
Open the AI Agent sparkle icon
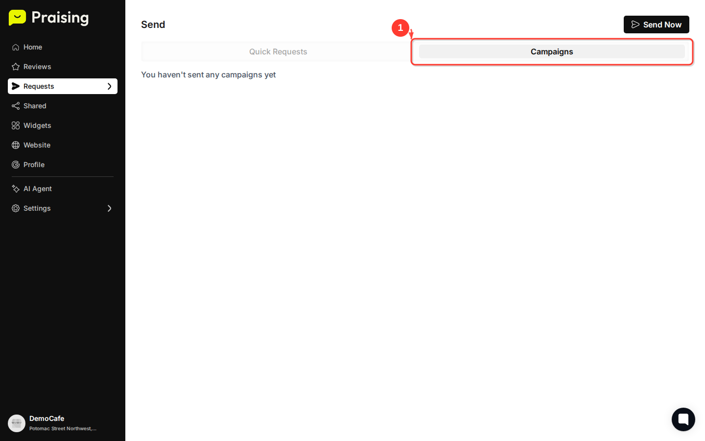(x=15, y=189)
